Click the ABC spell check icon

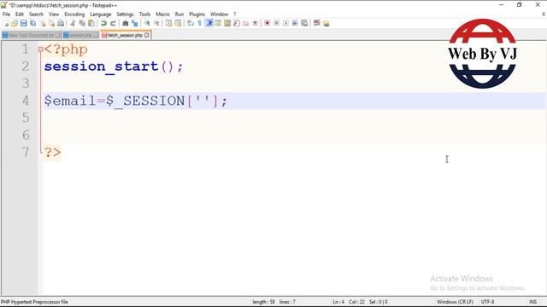317,23
